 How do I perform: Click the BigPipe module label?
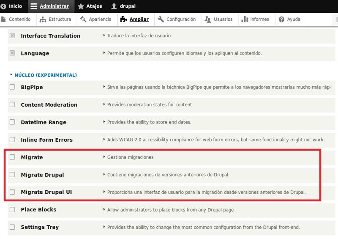(32, 87)
